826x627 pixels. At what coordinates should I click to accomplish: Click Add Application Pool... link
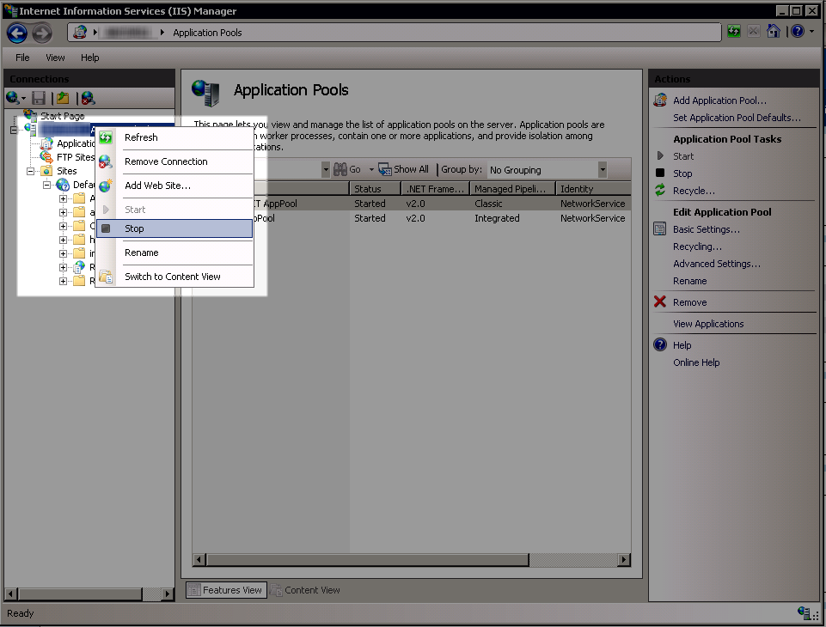click(719, 100)
